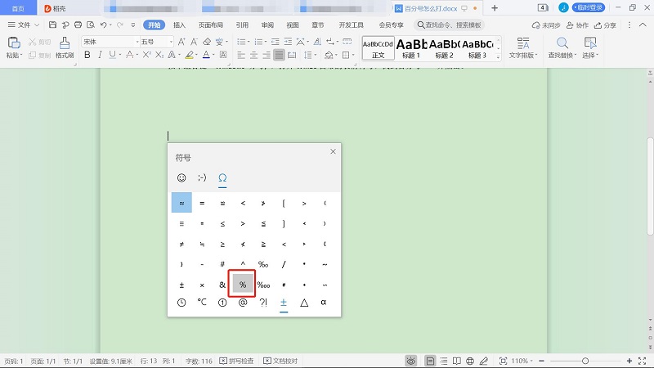This screenshot has width=654, height=368.
Task: Switch to the 页面布局 ribbon tab
Action: click(x=208, y=25)
